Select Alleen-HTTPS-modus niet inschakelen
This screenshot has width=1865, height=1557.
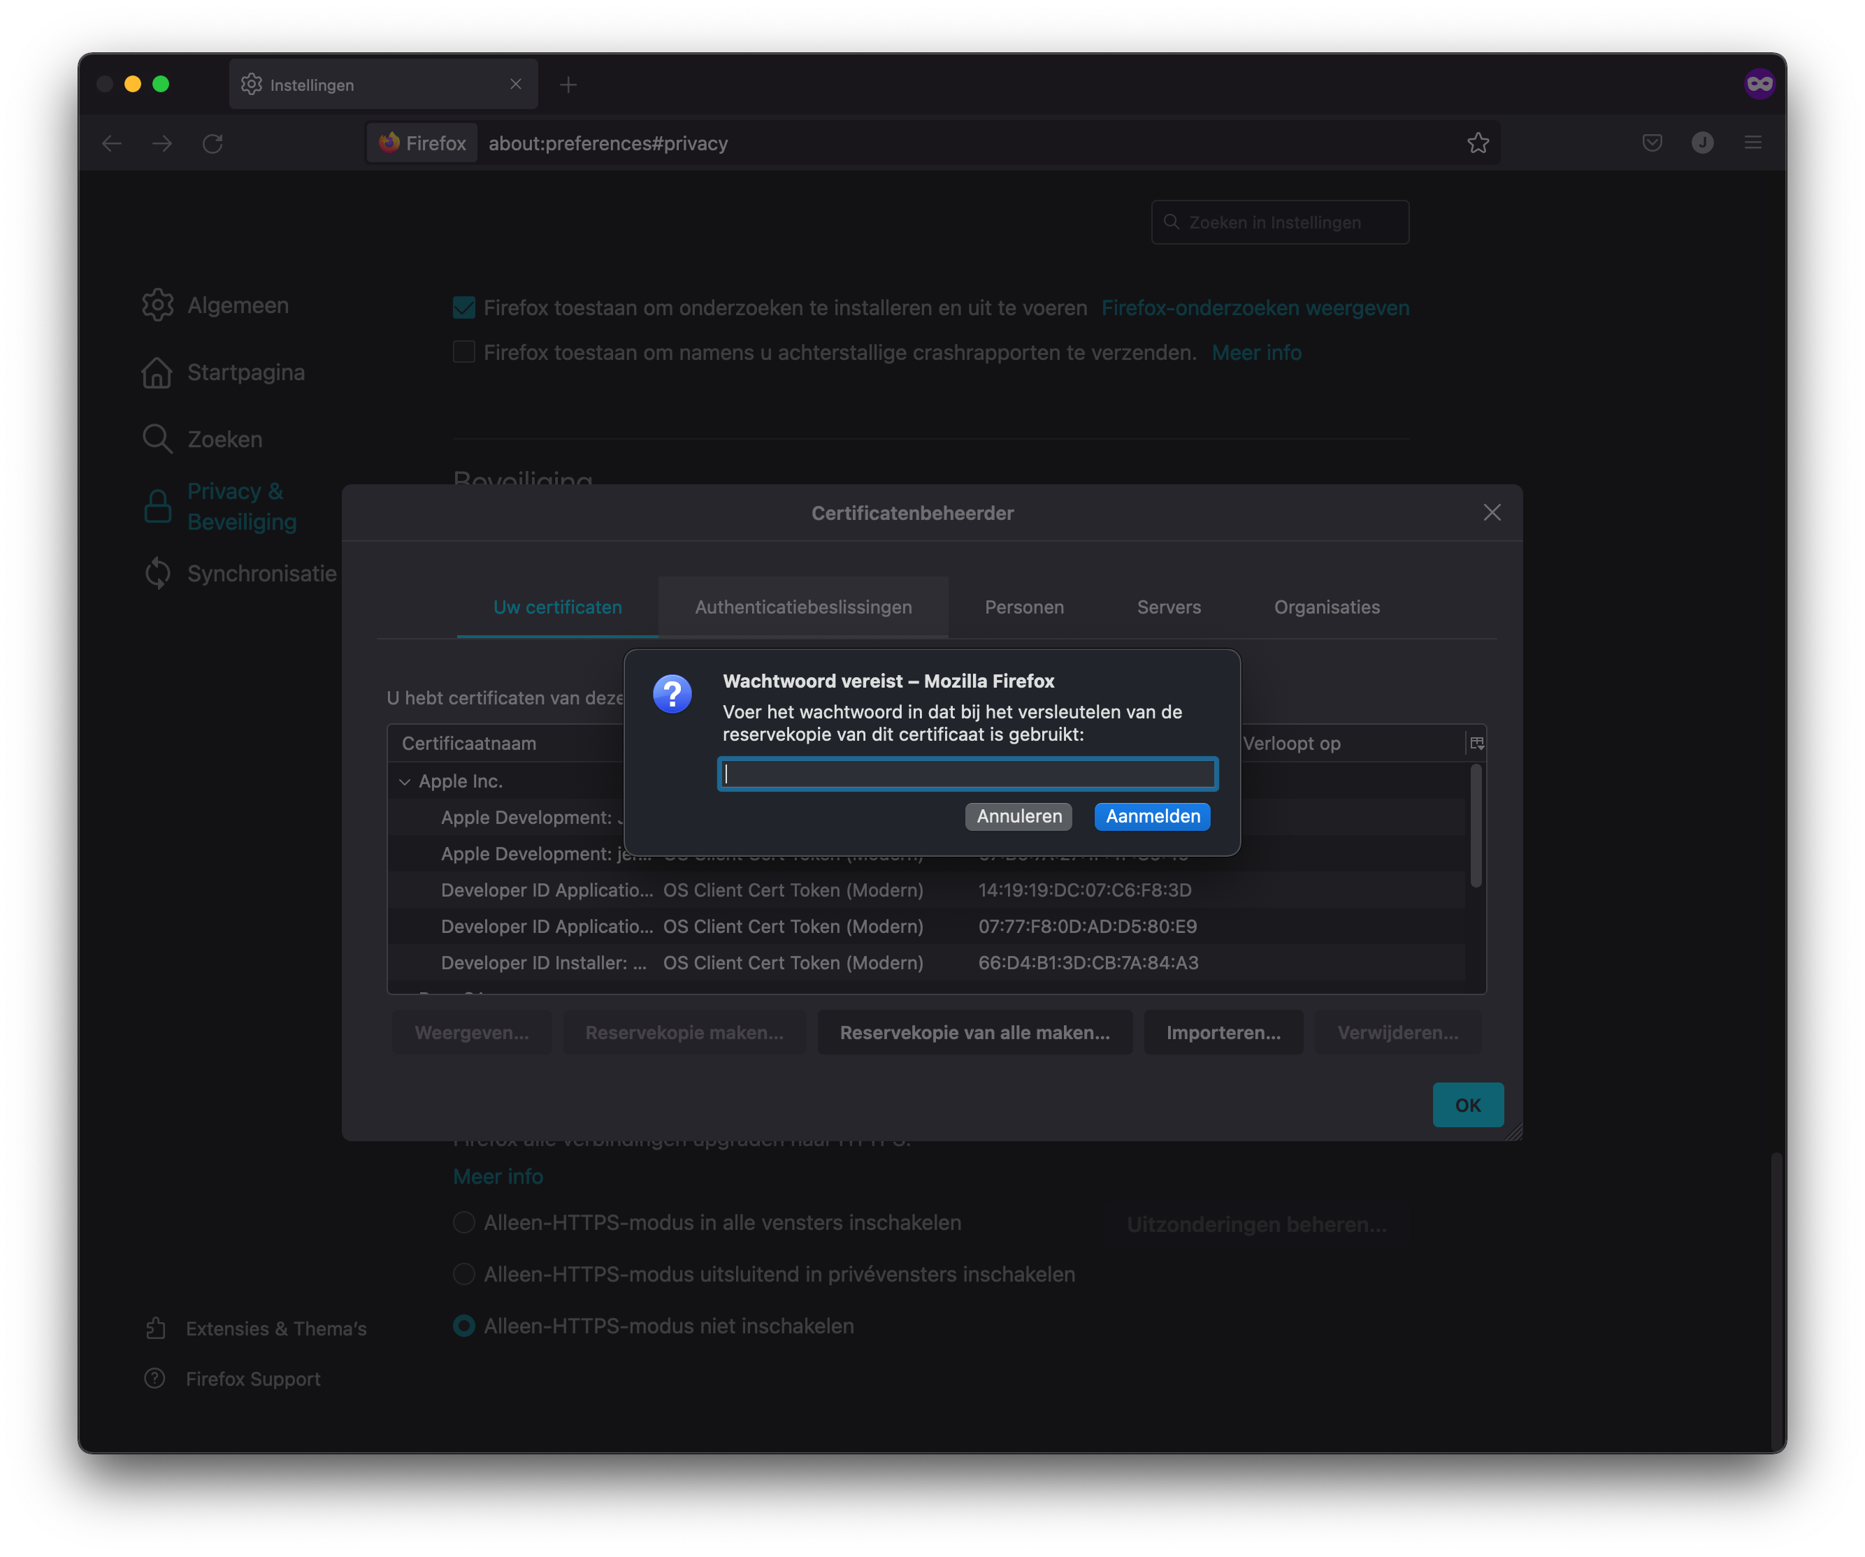pos(463,1326)
